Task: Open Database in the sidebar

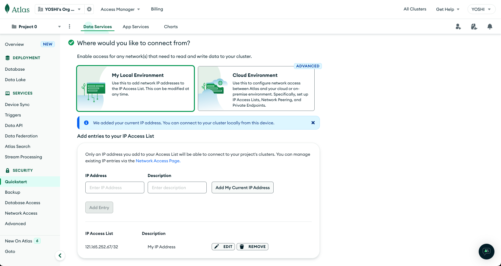Action: tap(15, 69)
